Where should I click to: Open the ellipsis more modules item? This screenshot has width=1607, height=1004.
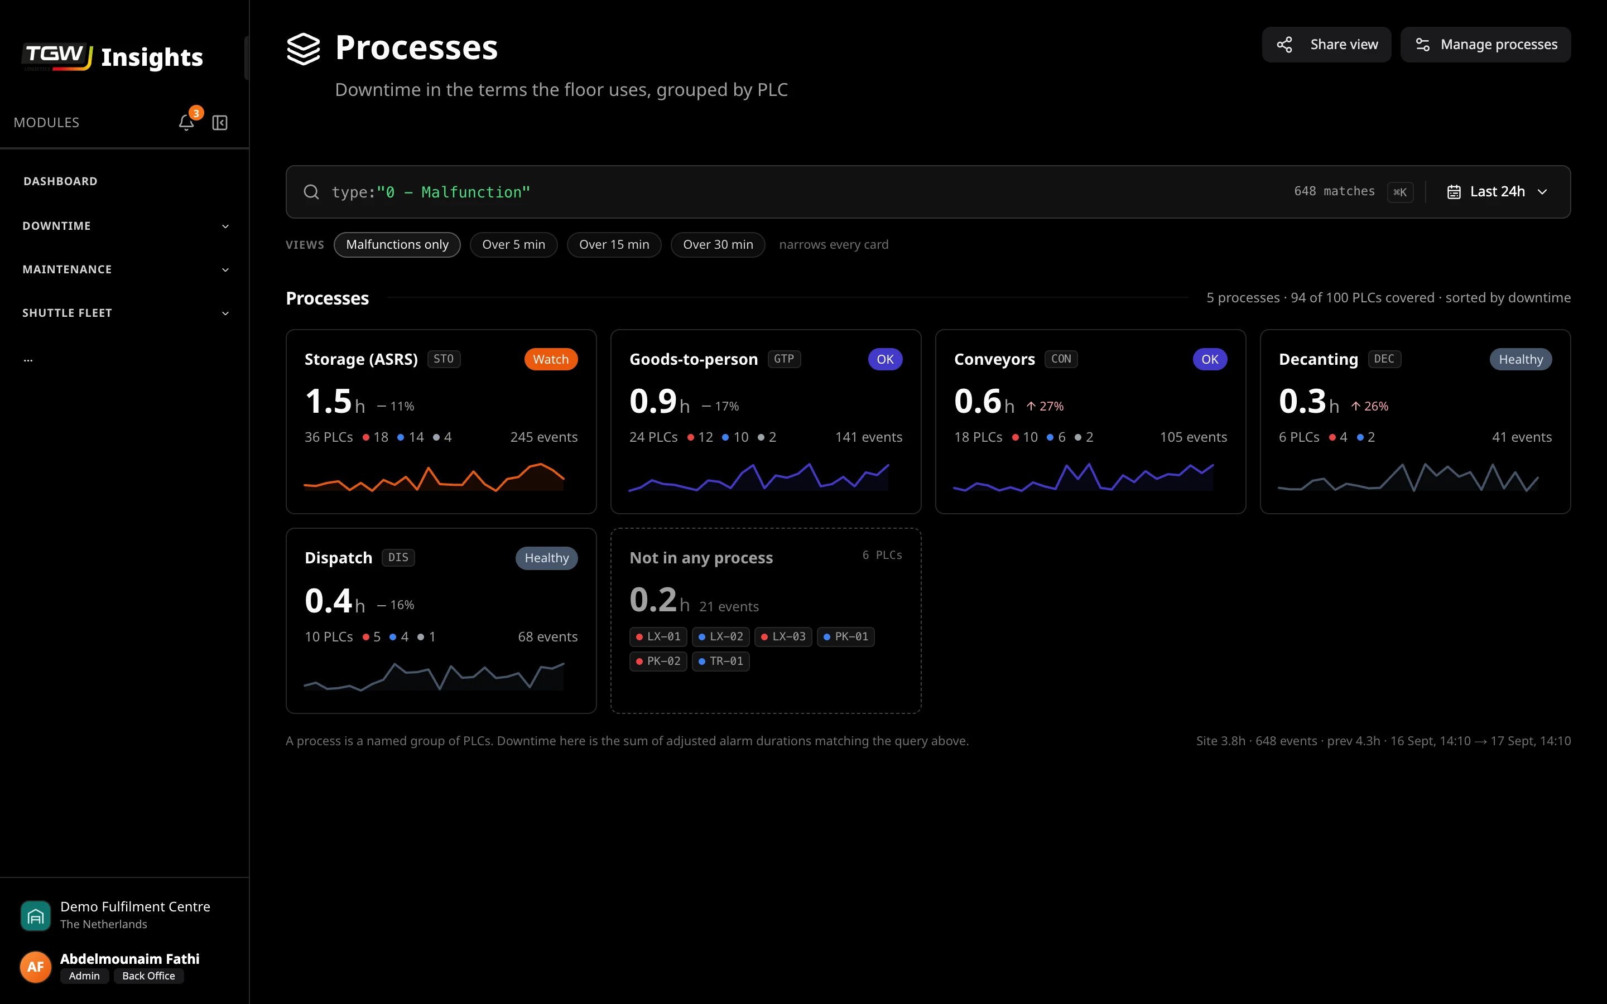tap(28, 359)
